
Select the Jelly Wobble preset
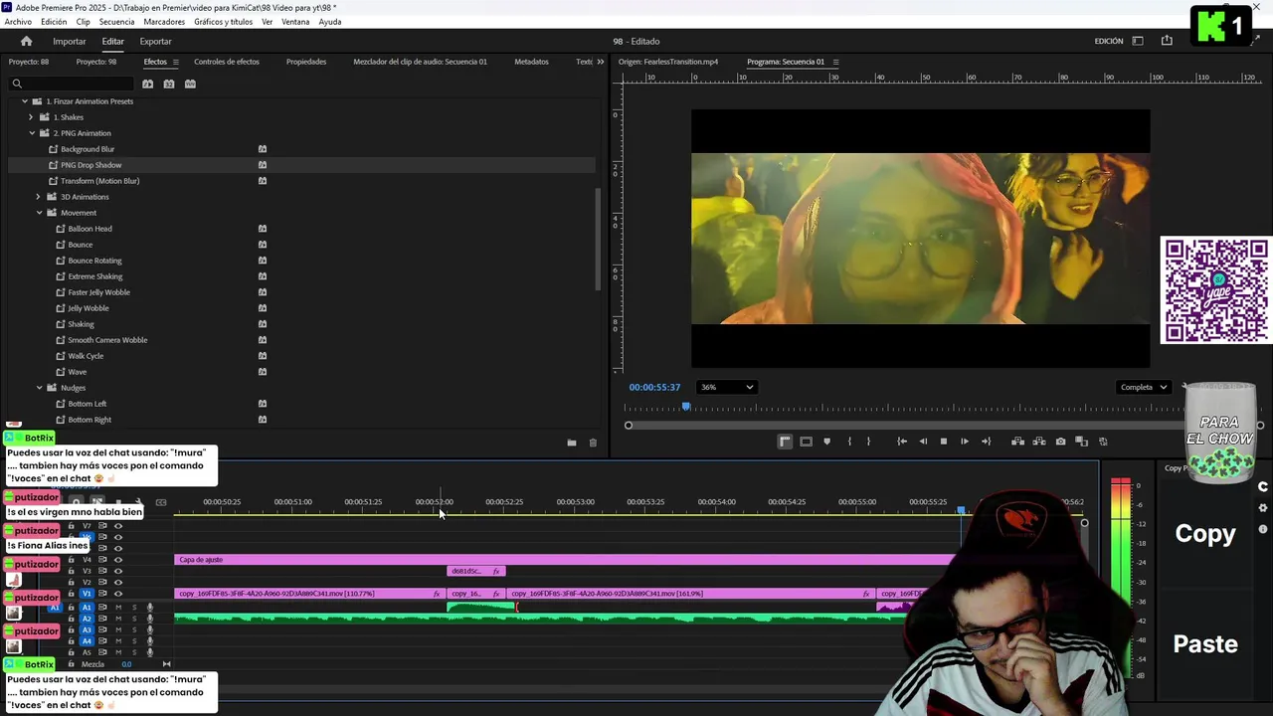(89, 308)
